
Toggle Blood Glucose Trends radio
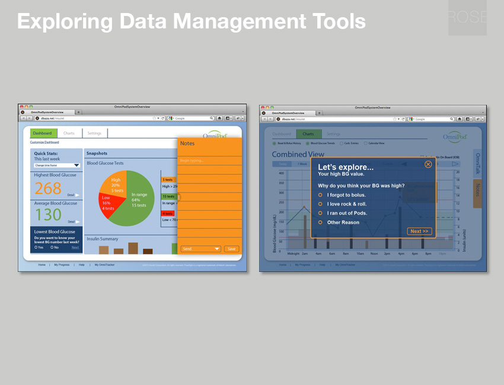tap(308, 143)
